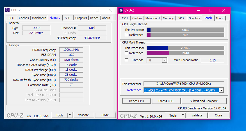
Task: Open the Graphics tab in left window
Action: pyautogui.click(x=81, y=18)
